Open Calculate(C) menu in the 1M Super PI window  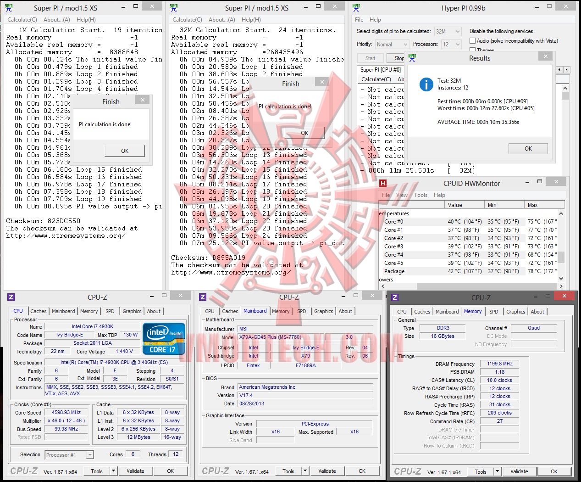click(x=22, y=20)
